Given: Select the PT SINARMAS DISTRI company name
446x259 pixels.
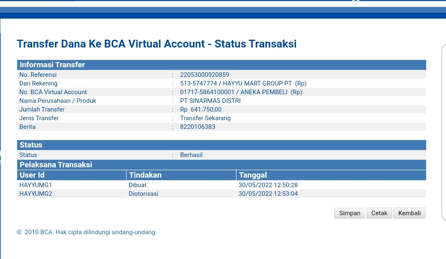Looking at the screenshot, I should (210, 101).
